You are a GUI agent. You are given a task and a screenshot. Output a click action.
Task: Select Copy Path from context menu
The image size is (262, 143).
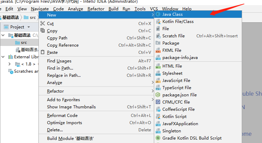click(x=57, y=38)
